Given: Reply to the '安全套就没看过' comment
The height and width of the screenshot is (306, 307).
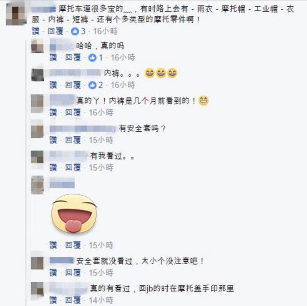Looking at the screenshot, I should [x=73, y=273].
